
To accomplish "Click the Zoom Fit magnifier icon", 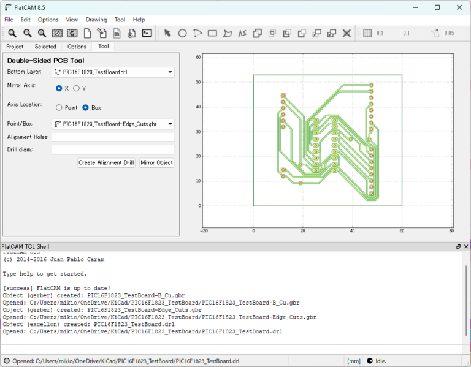I will pos(12,33).
